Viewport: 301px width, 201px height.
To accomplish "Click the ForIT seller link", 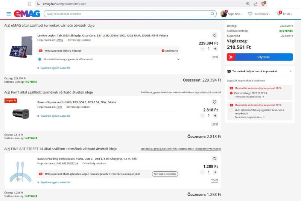I will (59, 107).
